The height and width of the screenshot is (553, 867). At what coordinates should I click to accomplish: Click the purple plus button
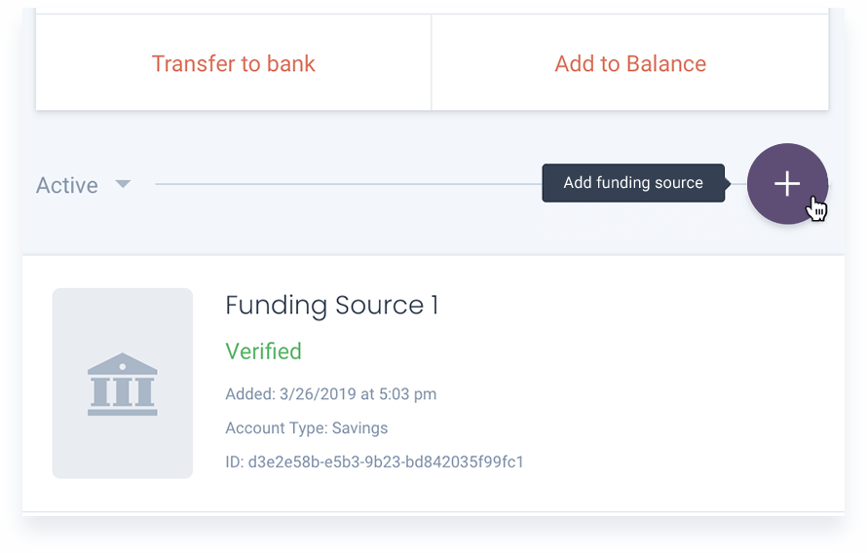787,184
